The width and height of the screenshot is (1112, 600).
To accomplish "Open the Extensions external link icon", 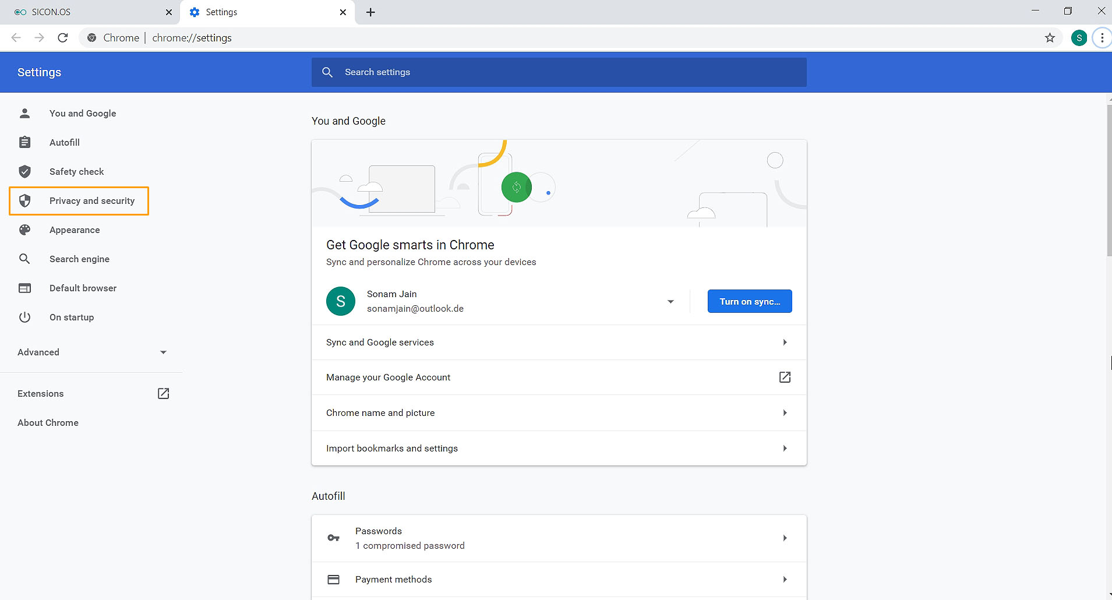I will pos(163,394).
